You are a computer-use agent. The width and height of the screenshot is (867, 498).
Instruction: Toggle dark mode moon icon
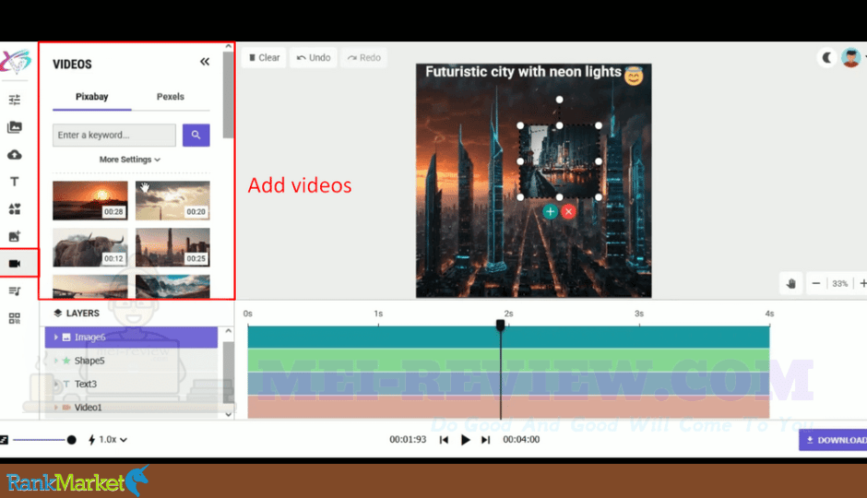pyautogui.click(x=826, y=57)
